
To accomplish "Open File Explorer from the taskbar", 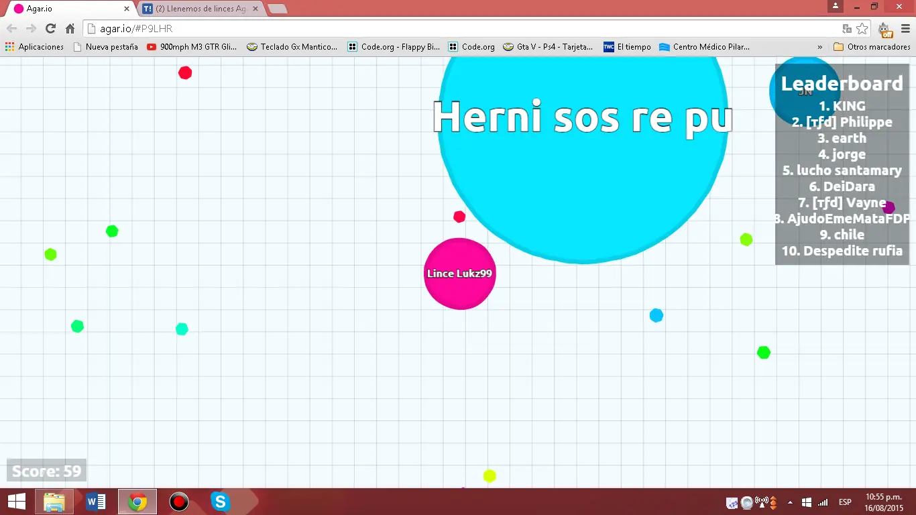I will (54, 502).
